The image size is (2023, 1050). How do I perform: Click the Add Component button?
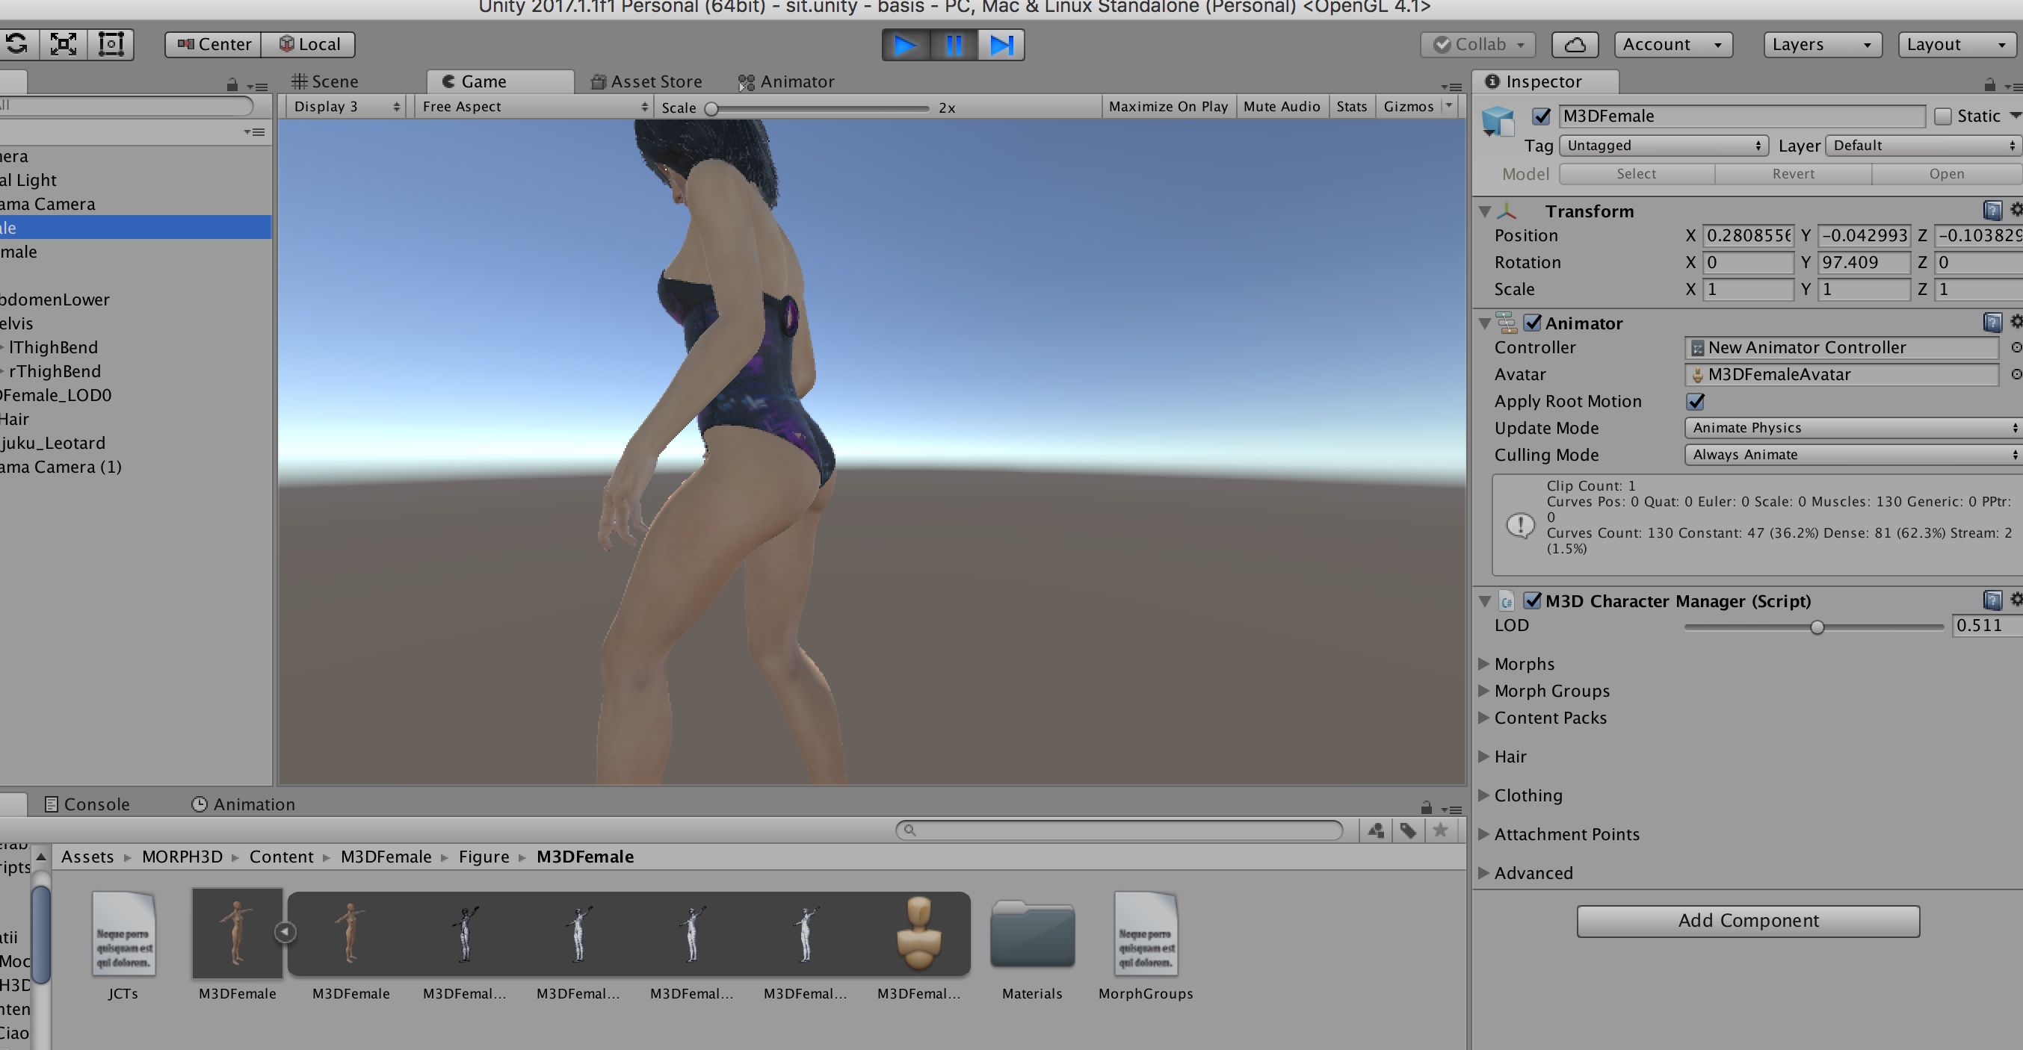point(1748,921)
